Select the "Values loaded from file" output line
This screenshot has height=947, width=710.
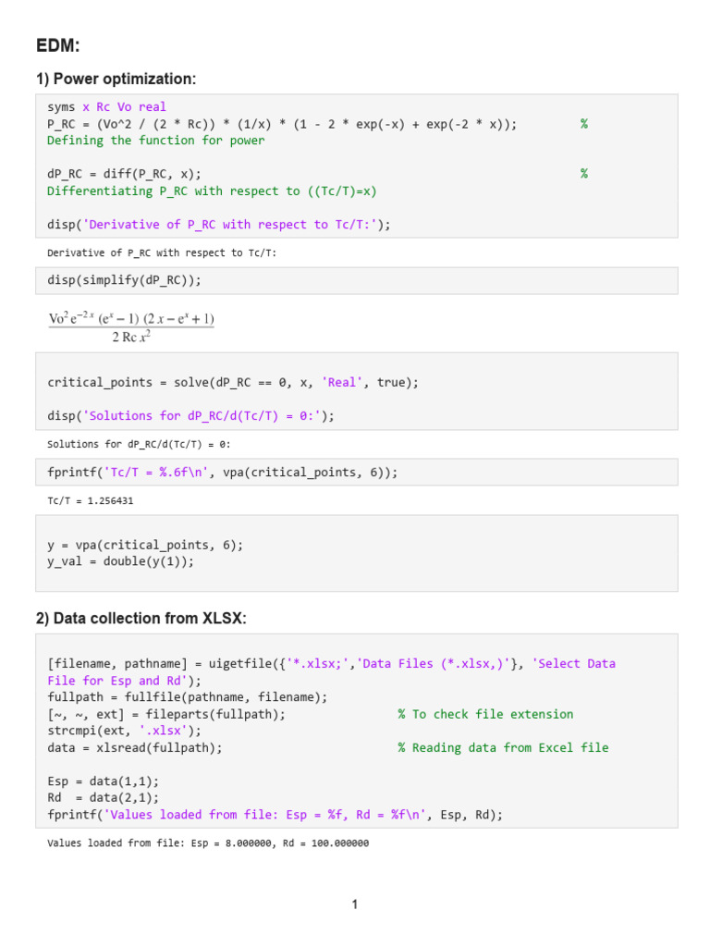(x=207, y=843)
